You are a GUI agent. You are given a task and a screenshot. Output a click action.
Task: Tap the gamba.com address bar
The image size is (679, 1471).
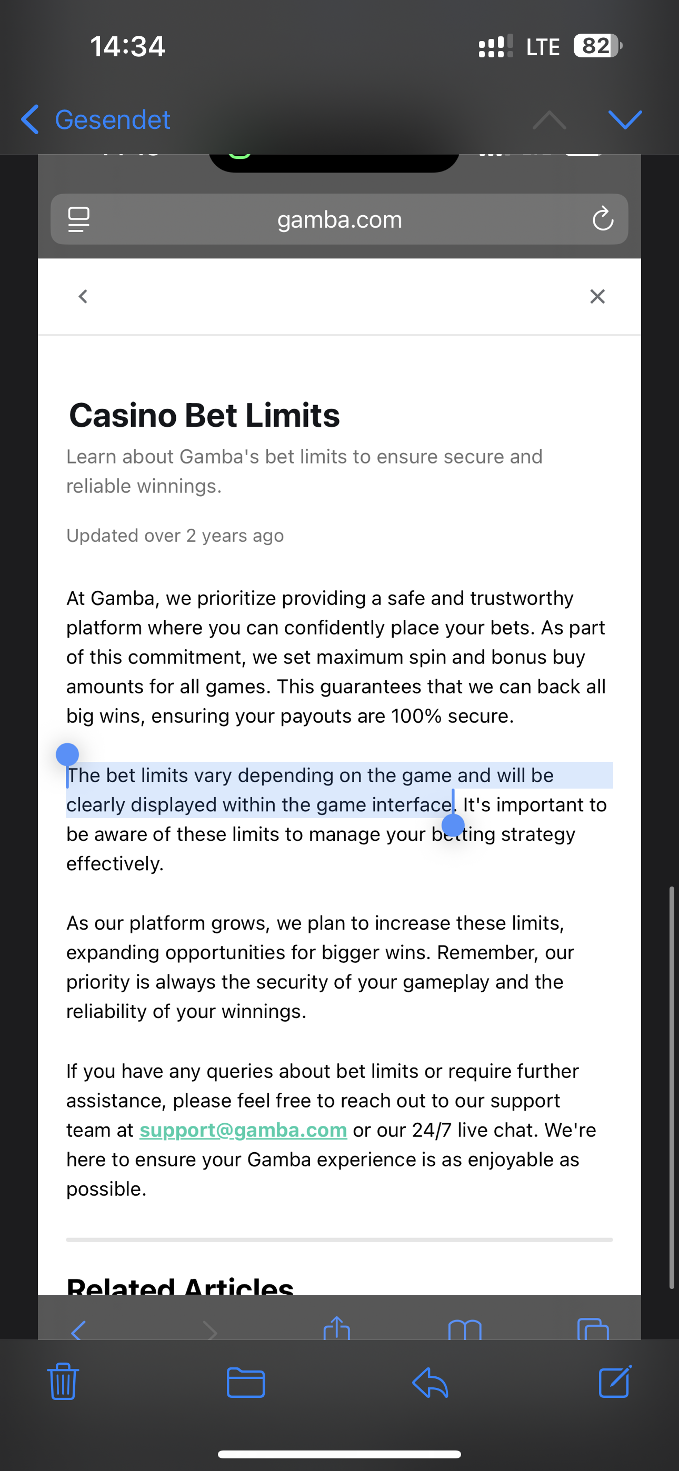(x=339, y=219)
